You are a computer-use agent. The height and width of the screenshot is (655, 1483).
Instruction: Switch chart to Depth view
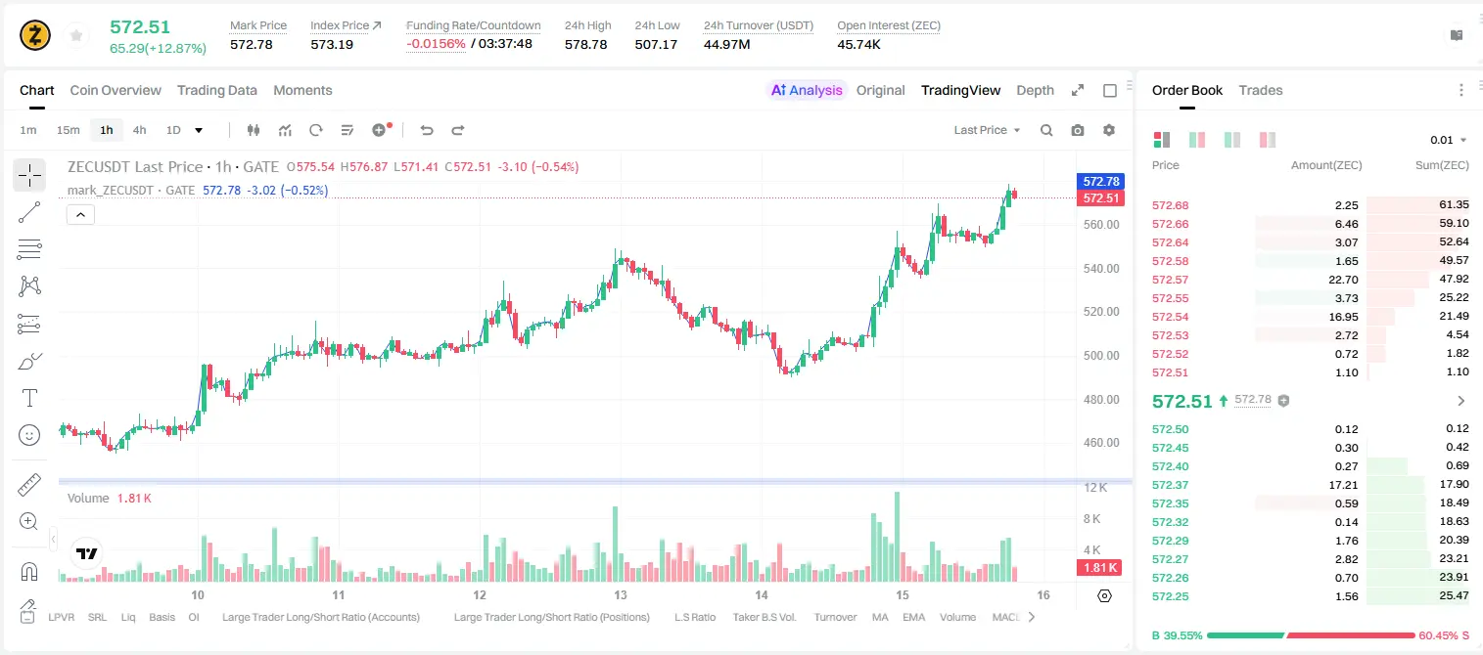1035,90
